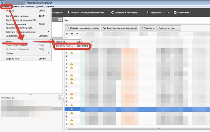
Task: Open the dropdown arrow beside 'Опубликовать'
Action: point(168,13)
